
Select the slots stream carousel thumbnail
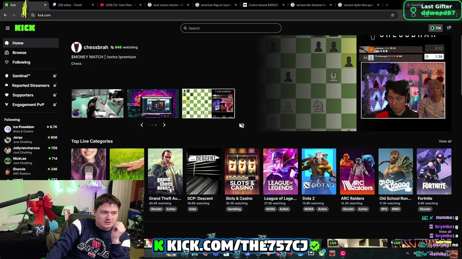153,104
